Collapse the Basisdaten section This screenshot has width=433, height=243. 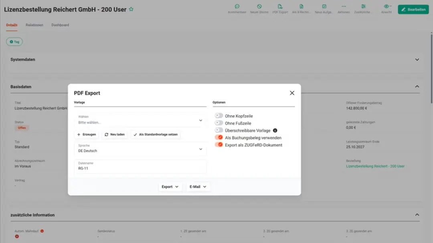(x=417, y=87)
